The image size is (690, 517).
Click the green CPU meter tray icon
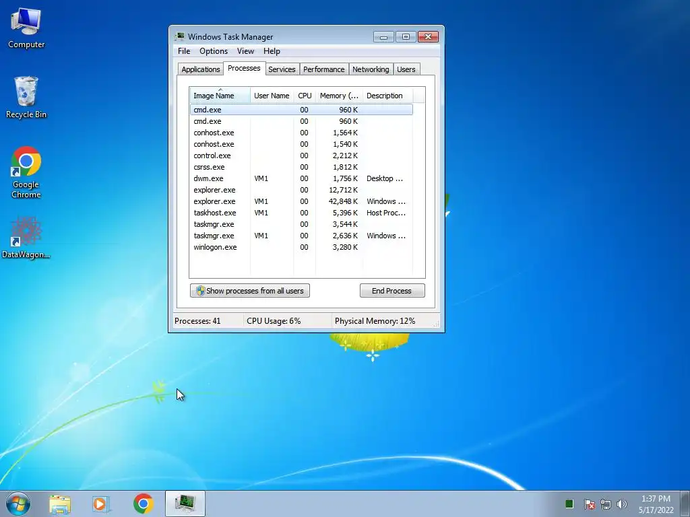(569, 504)
